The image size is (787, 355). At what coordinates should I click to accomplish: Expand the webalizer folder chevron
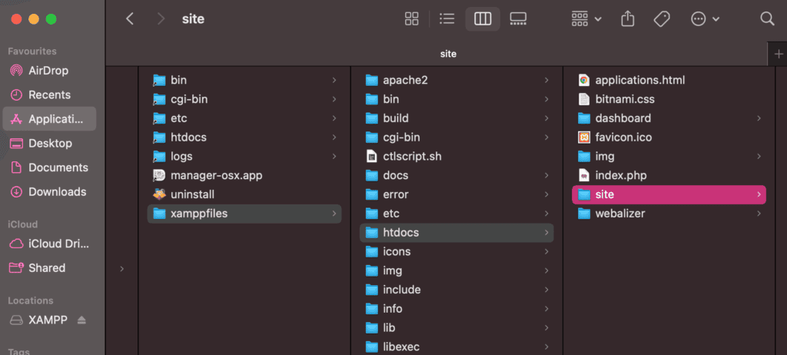coord(759,214)
